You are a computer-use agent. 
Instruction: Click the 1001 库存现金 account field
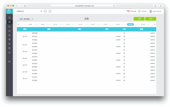pyautogui.click(x=25, y=19)
